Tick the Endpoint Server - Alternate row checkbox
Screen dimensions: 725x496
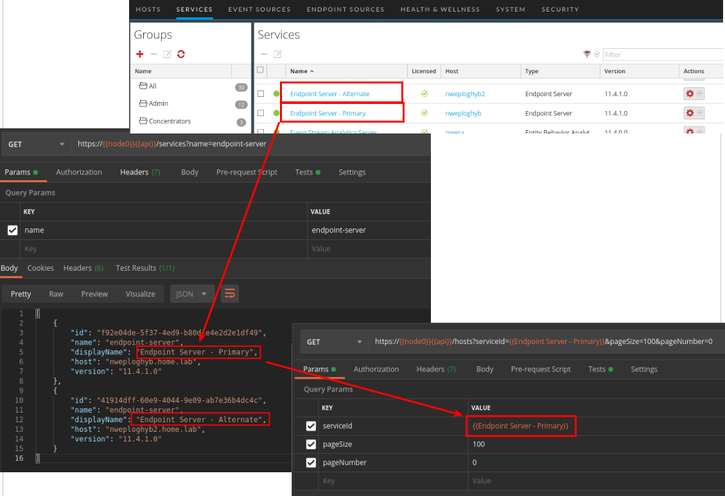(x=261, y=94)
